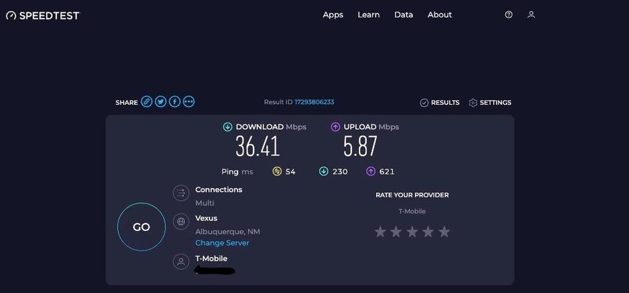Rate provider five stars
Screen dimensions: 629x293
point(444,232)
